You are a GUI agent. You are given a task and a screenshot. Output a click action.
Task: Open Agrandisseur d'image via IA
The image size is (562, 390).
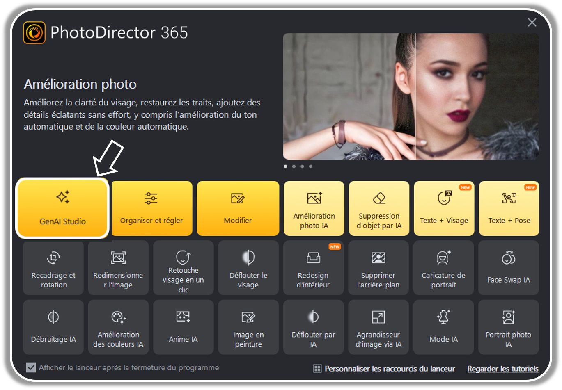378,327
